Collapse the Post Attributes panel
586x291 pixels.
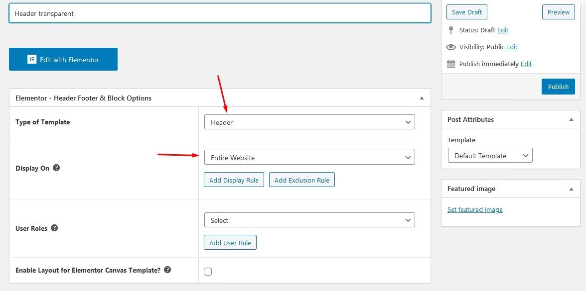[571, 120]
